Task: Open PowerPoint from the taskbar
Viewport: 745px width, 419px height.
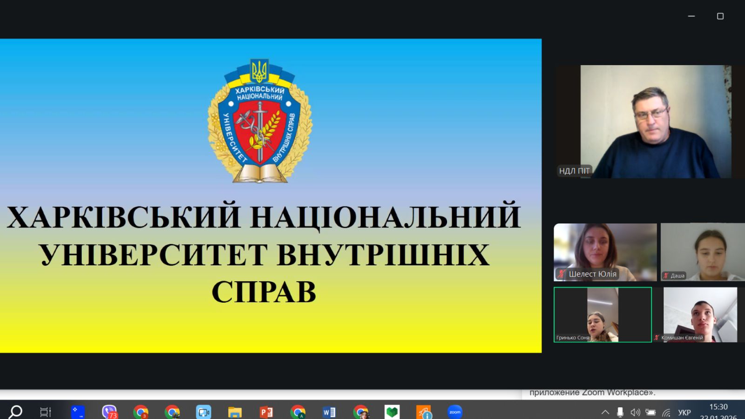Action: tap(266, 412)
